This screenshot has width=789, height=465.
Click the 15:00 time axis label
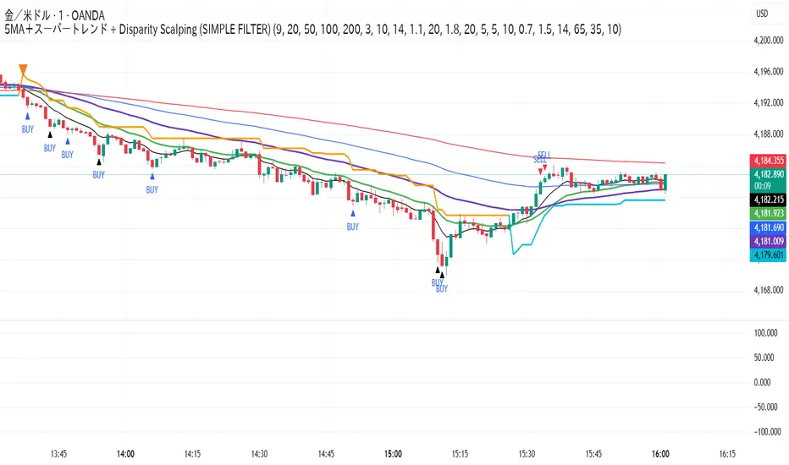point(393,454)
